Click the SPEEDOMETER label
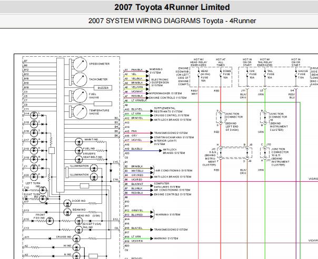The image size is (318, 259). tap(100, 64)
